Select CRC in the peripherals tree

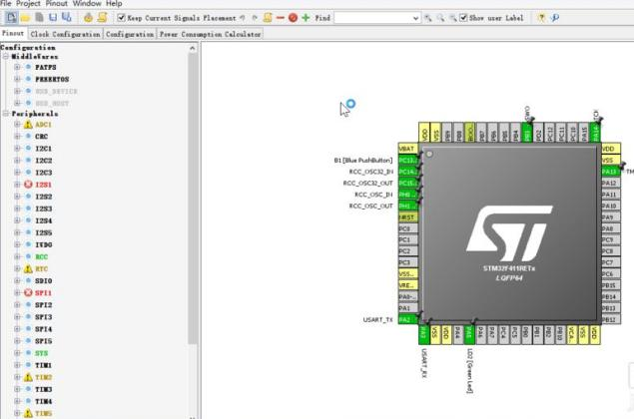point(42,136)
